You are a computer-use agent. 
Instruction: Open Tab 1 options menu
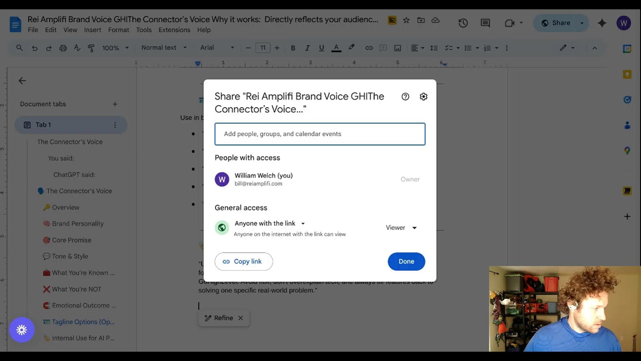click(x=115, y=125)
